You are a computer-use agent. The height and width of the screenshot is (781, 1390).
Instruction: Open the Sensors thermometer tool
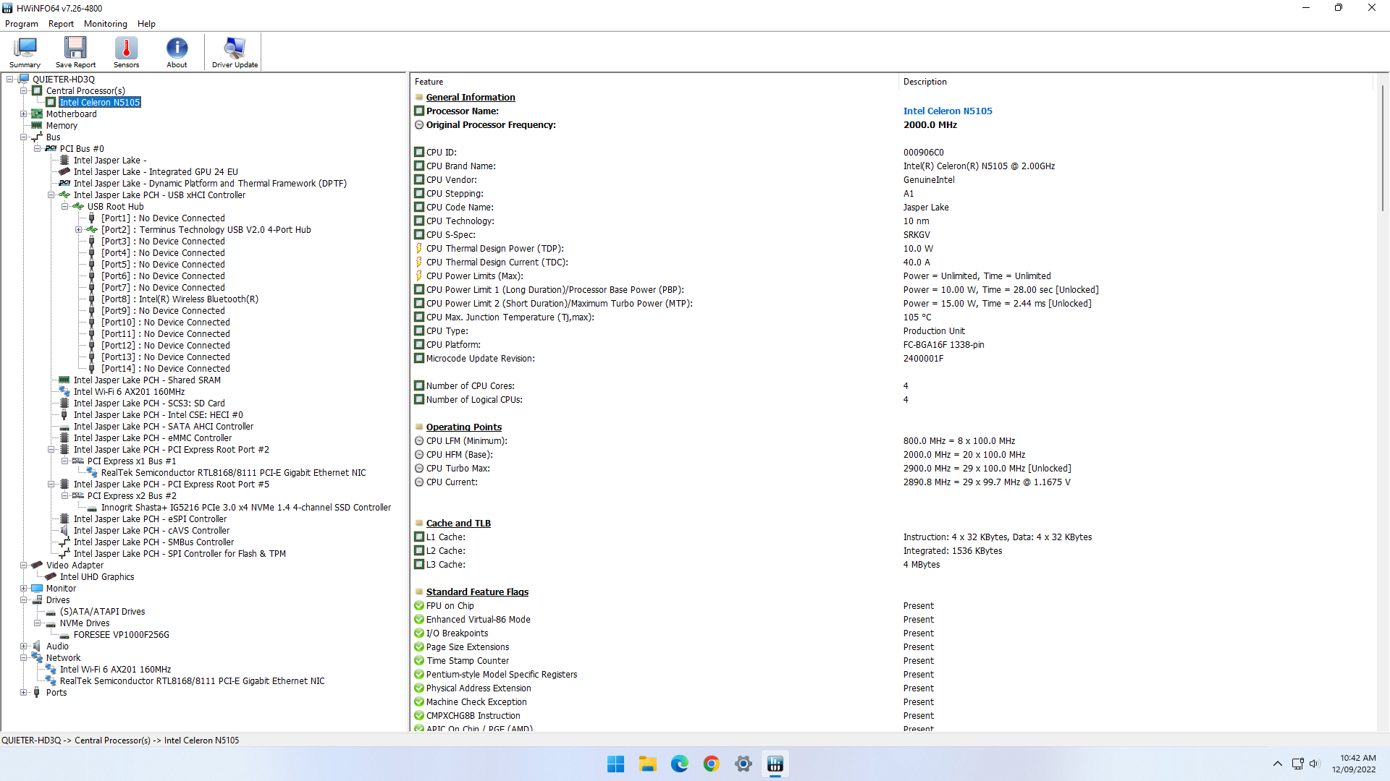click(126, 52)
